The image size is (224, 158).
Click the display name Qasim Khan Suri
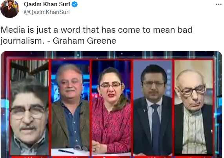(x=47, y=4)
